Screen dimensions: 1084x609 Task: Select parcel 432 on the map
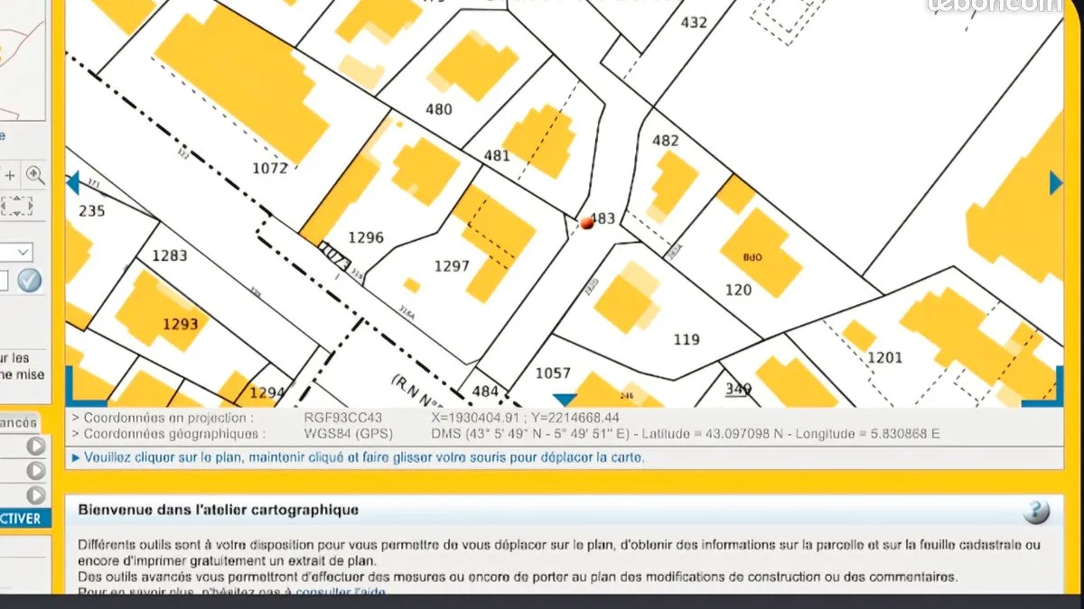point(694,23)
